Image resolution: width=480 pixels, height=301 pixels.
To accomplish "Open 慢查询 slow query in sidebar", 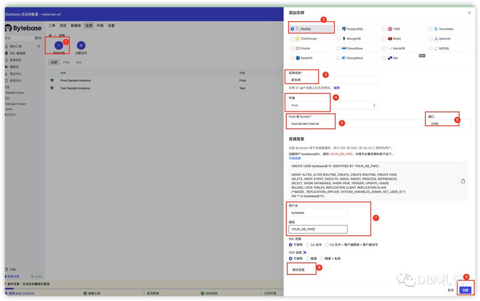I will pos(14,67).
